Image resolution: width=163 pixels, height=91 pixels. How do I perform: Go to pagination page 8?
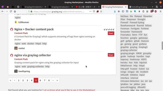point(49,80)
